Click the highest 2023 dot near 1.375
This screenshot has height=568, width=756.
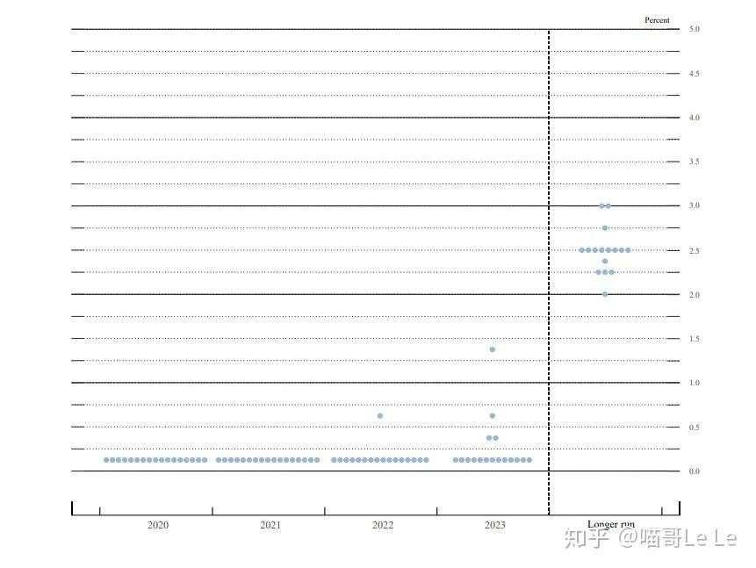[493, 349]
